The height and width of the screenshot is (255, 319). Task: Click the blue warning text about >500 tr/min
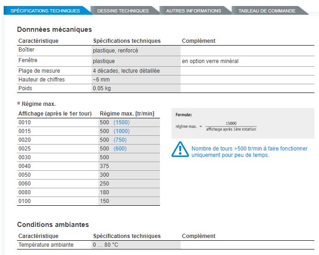[249, 152]
